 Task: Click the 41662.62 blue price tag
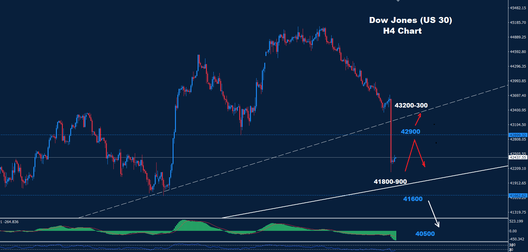pos(518,195)
